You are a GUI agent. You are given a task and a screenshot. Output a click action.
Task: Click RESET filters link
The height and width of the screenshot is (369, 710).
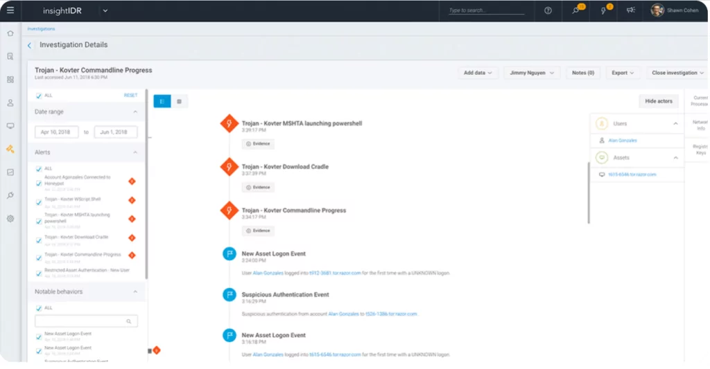click(130, 96)
